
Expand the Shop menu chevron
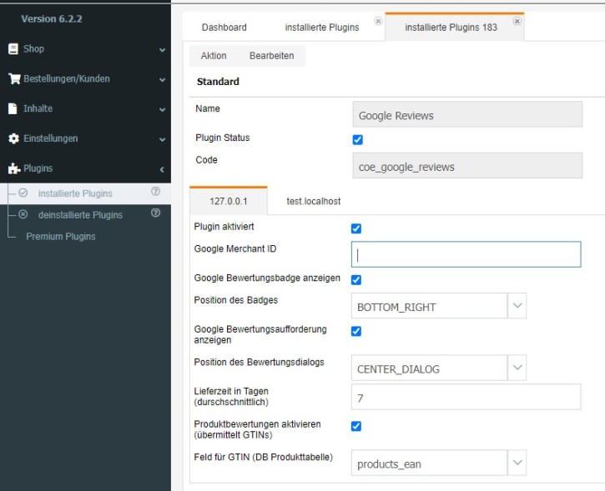pos(163,50)
